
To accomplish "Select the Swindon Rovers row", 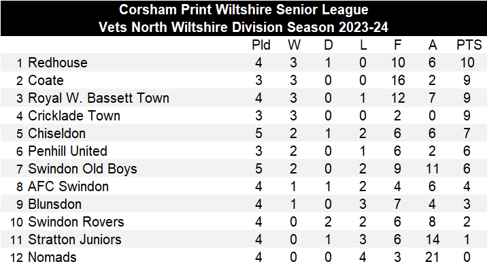I will click(x=244, y=222).
